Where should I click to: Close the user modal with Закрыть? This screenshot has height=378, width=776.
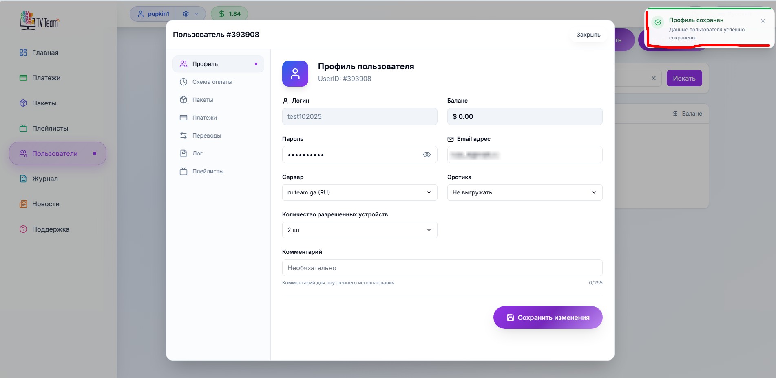(588, 35)
